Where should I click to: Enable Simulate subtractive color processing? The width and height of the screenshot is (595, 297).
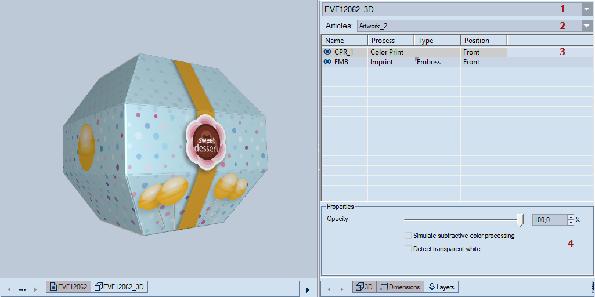tap(408, 236)
